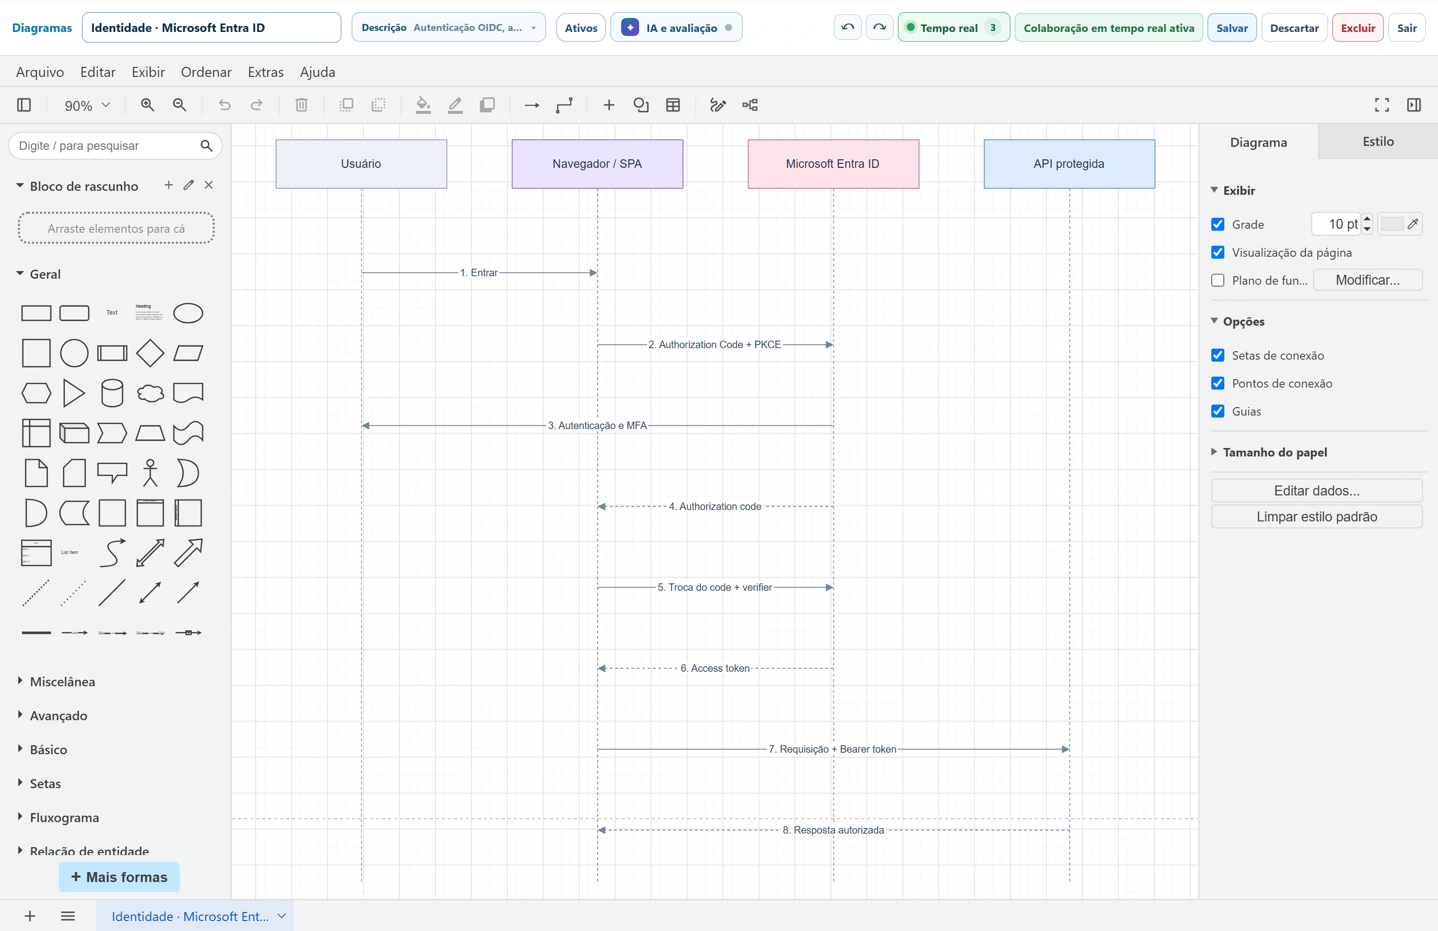Select the actor stick figure shape
The width and height of the screenshot is (1438, 931).
click(150, 473)
